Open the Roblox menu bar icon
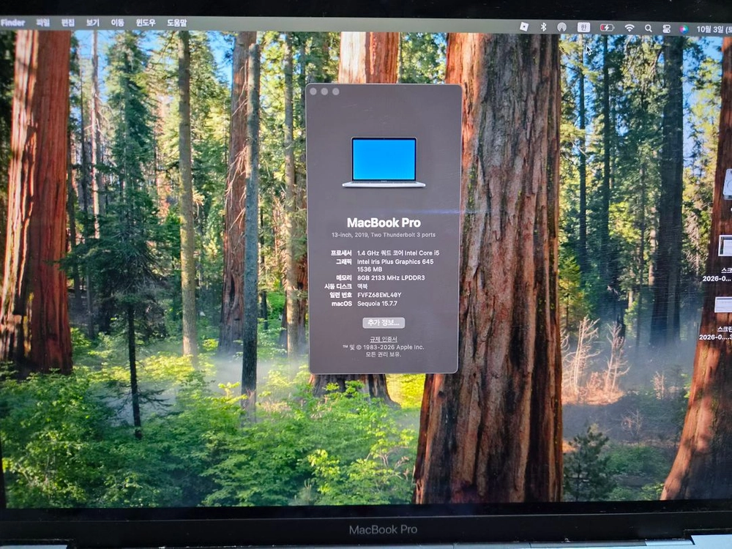This screenshot has height=549, width=732. [524, 27]
